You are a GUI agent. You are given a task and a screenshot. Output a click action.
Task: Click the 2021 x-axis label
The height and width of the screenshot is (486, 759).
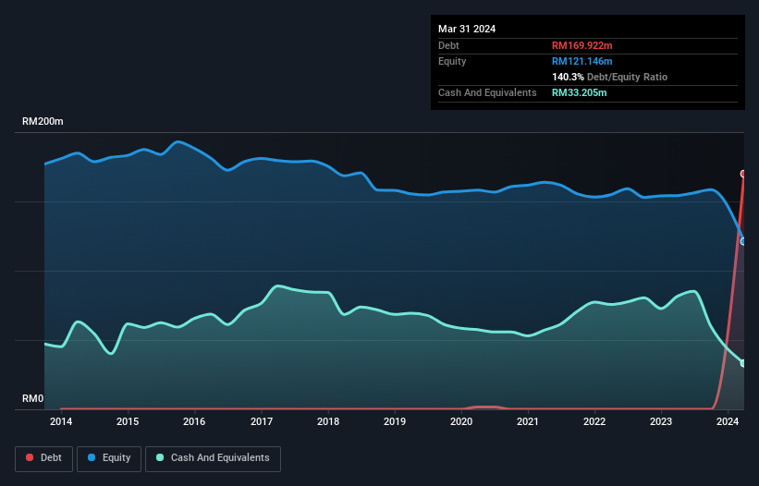528,421
